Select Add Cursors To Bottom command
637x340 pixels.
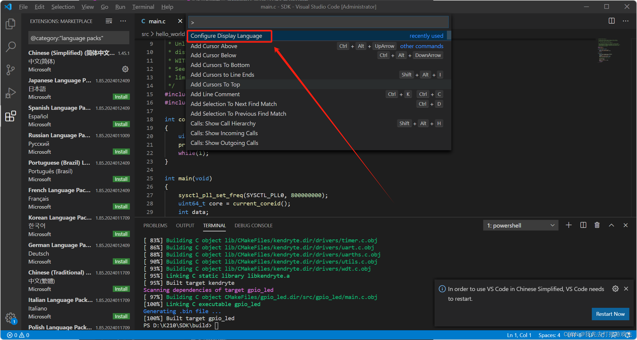pos(318,65)
